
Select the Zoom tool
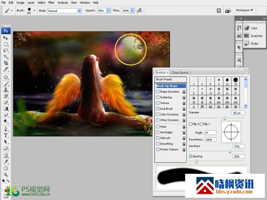coord(6,174)
